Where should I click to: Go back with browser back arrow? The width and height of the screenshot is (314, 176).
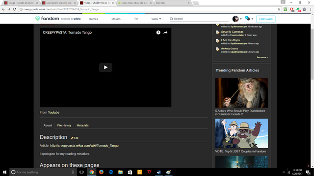[x=3, y=9]
